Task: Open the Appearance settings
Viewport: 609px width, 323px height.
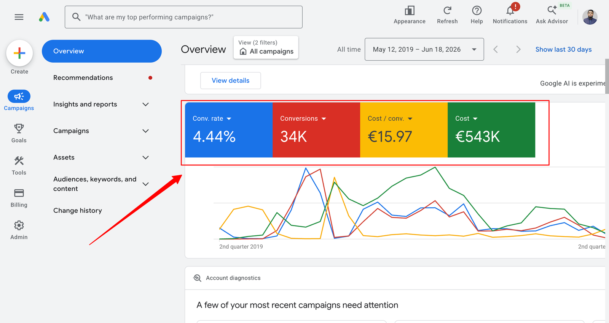Action: point(410,15)
